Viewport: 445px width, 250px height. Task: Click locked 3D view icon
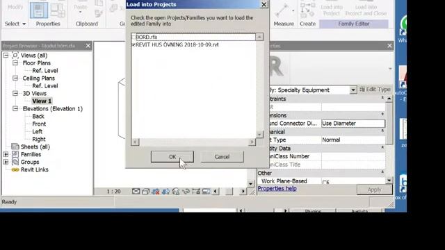point(176,192)
